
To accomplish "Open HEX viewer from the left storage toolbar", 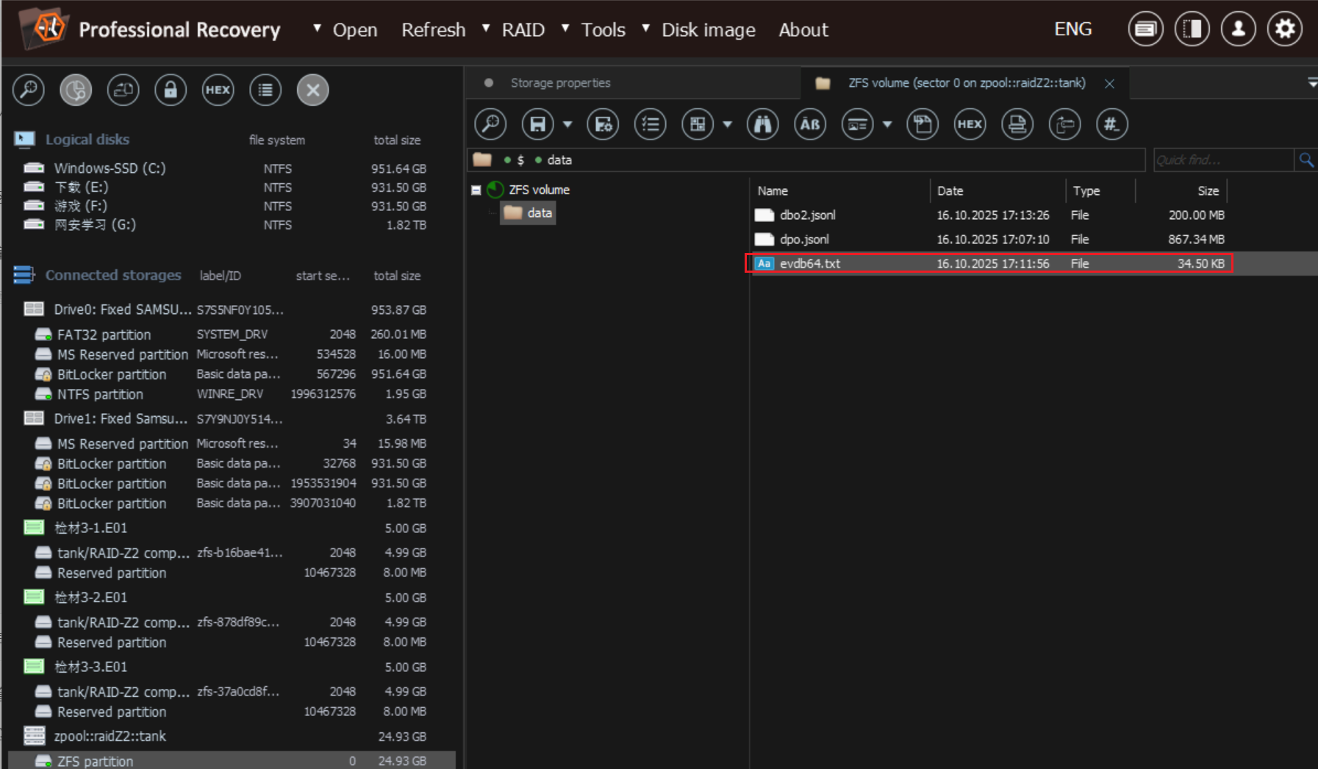I will (218, 90).
